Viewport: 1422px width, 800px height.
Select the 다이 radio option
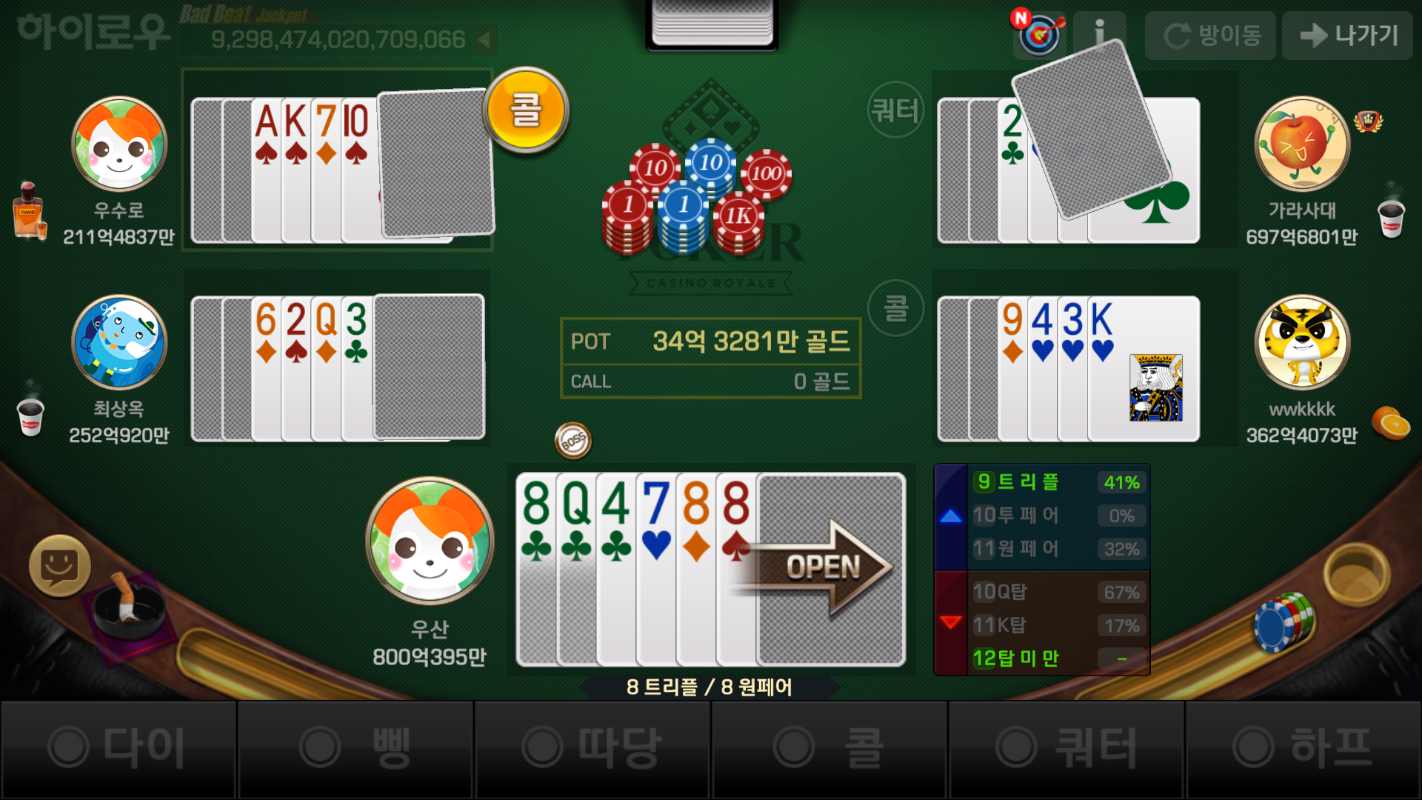[118, 748]
